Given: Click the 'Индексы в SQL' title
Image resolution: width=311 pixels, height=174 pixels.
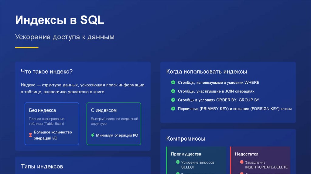Looking at the screenshot, I should [x=60, y=20].
